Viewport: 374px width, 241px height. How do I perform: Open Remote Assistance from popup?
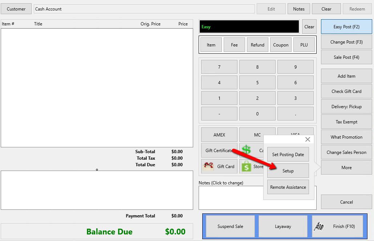pos(288,187)
